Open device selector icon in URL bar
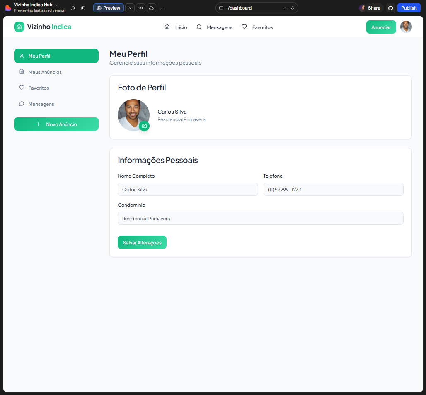 (221, 8)
